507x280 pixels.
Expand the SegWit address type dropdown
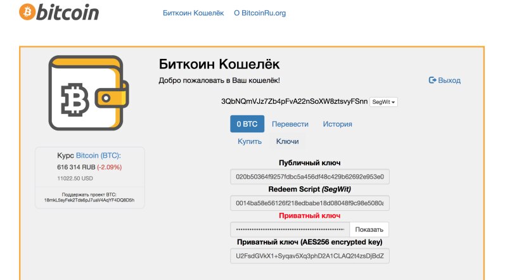point(384,102)
